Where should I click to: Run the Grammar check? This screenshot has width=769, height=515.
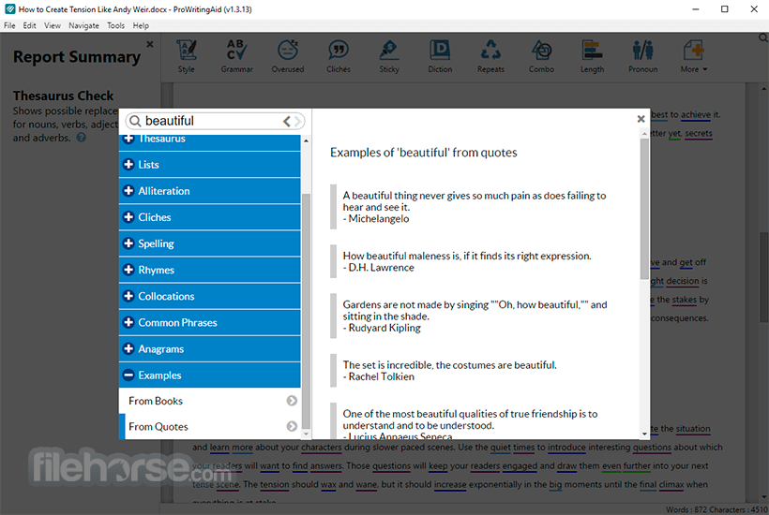(237, 56)
